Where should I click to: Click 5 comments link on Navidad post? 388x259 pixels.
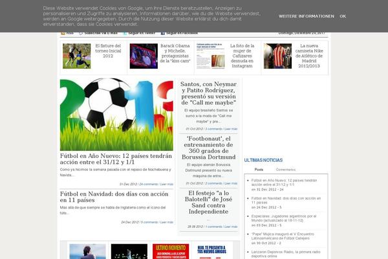click(149, 222)
